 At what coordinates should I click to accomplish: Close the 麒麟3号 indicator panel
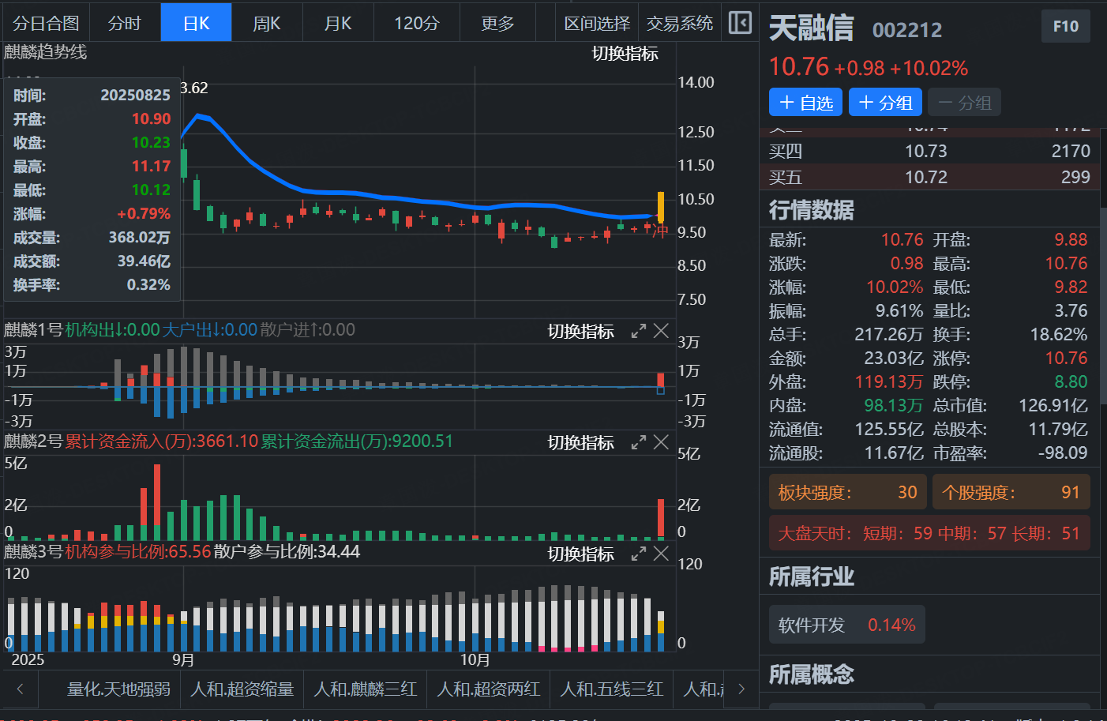coord(662,554)
